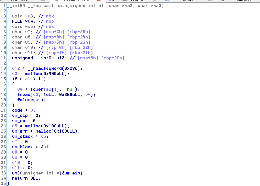260x186 pixels.
Task: Click a2[1] argument in fopen
Action: point(53,89)
